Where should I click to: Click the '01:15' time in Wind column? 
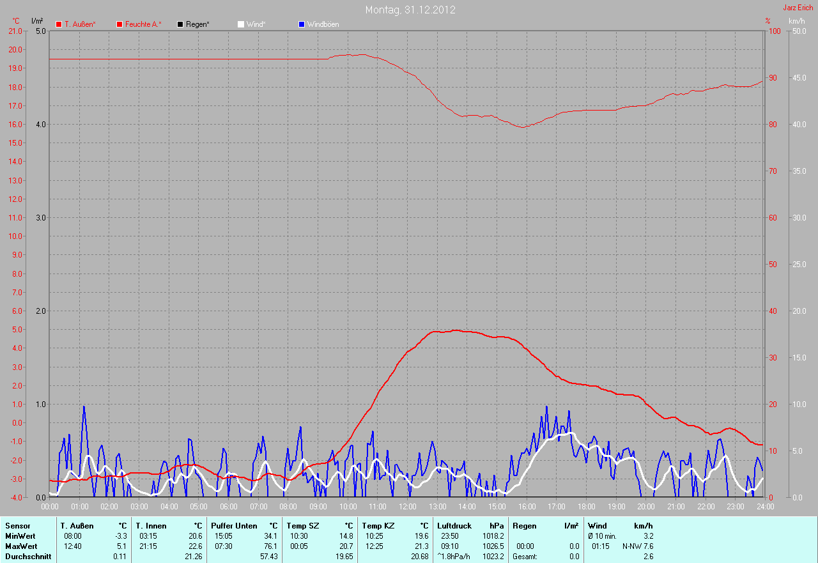601,546
